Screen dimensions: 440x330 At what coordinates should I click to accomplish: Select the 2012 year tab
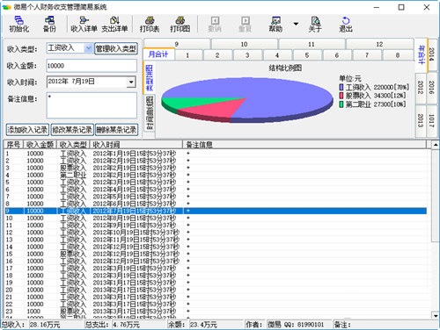click(421, 88)
